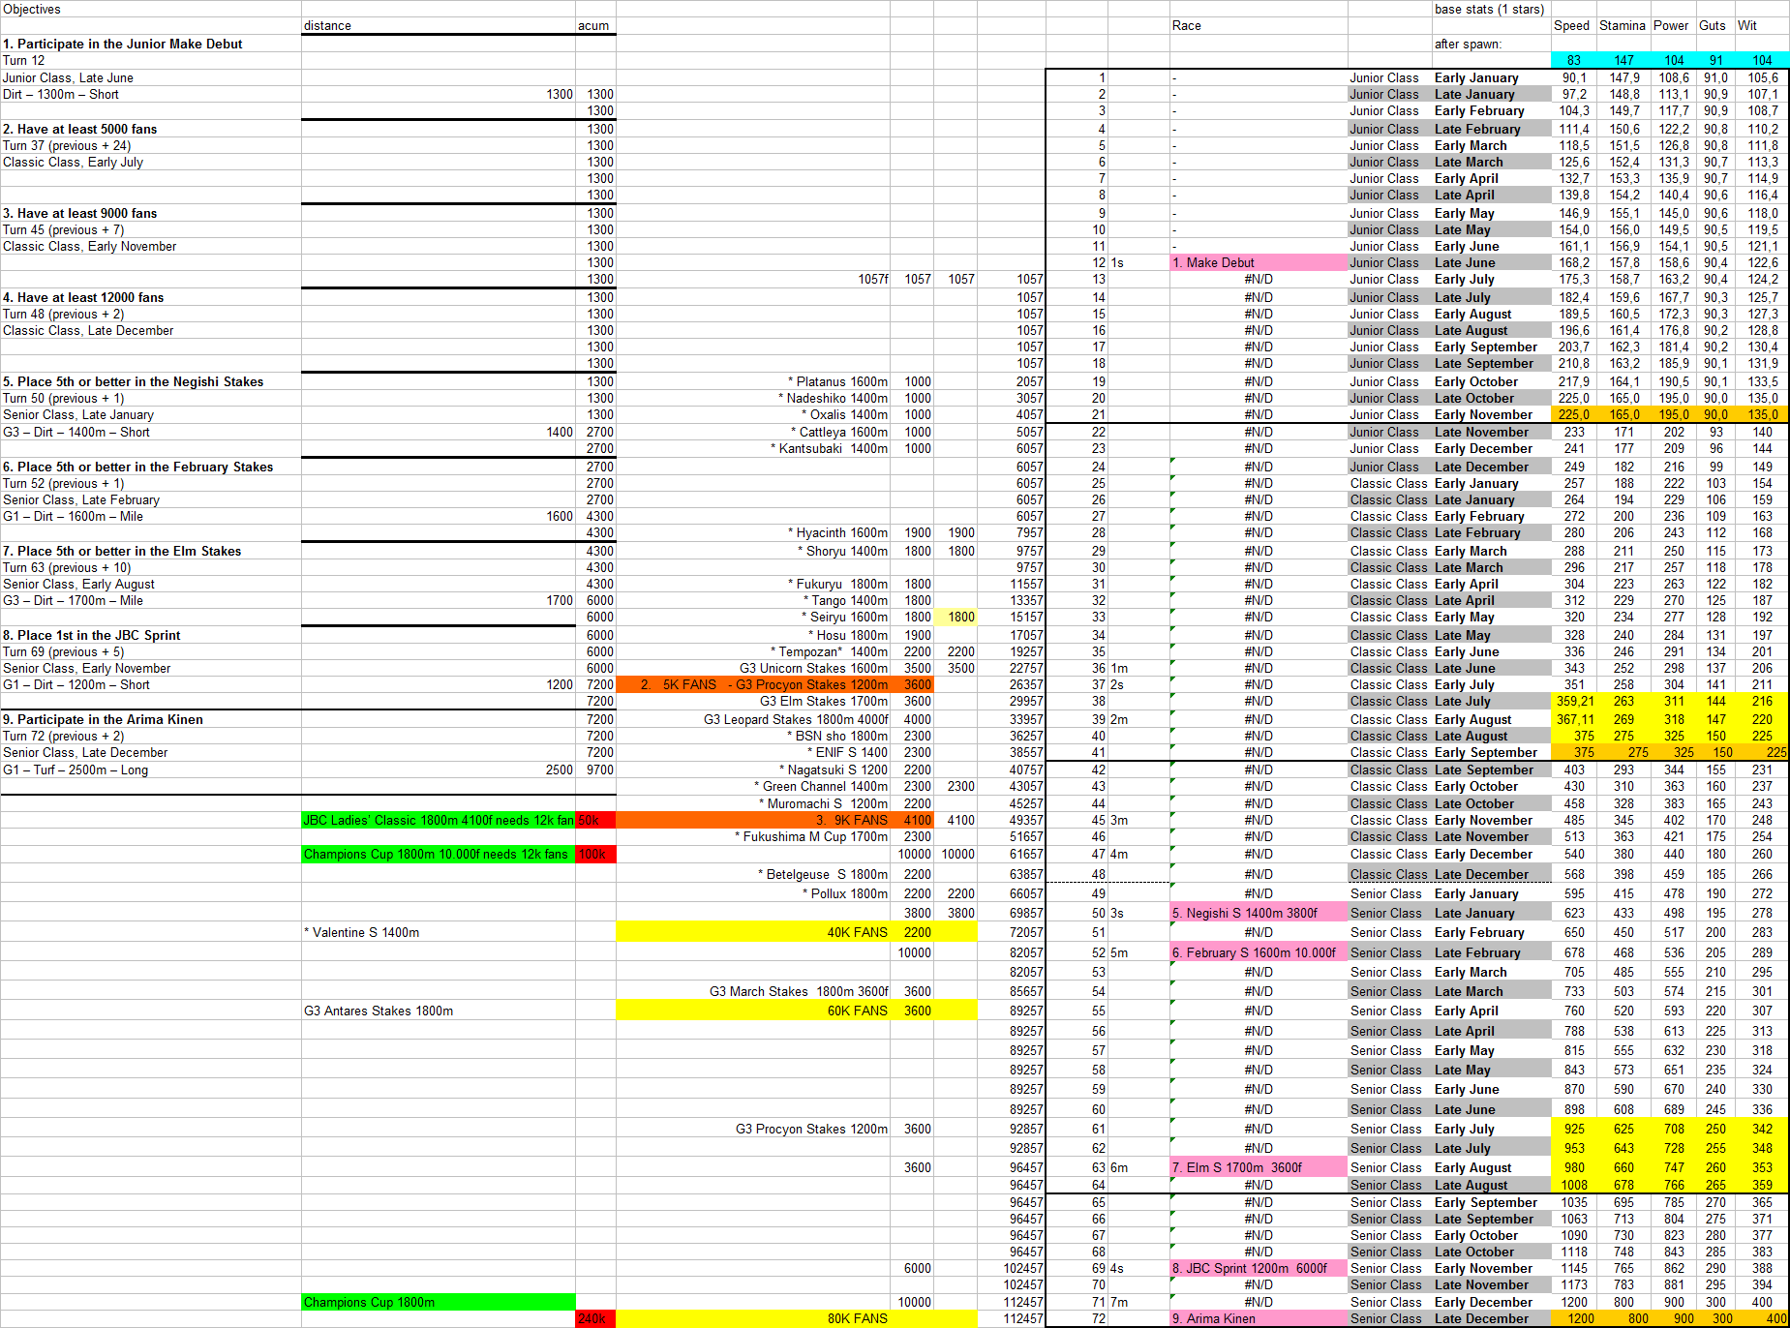Select the cyan '83' speed cell
The height and width of the screenshot is (1328, 1790).
[1574, 60]
